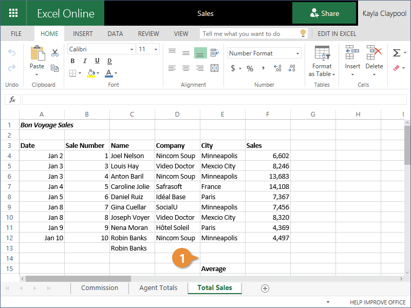
Task: Apply percent style to selected cells
Action: point(250,68)
